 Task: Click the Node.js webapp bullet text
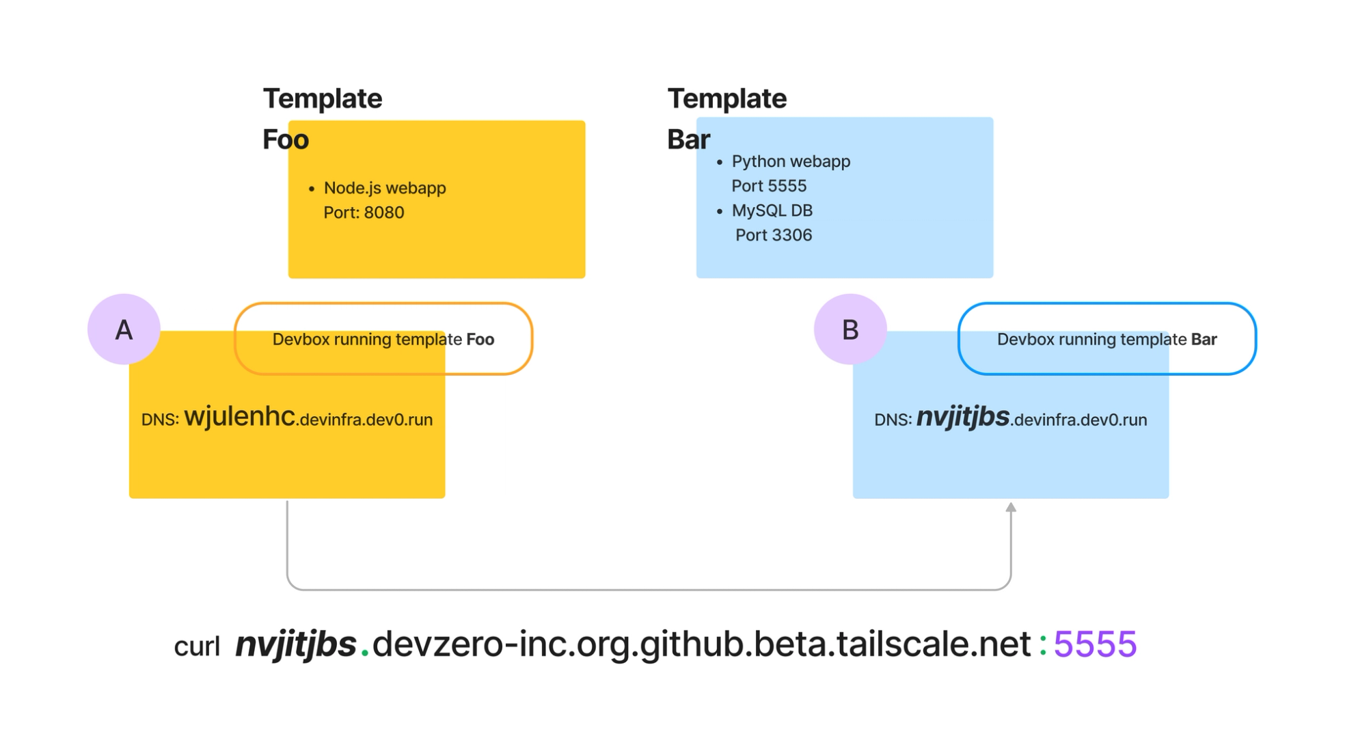pos(384,188)
